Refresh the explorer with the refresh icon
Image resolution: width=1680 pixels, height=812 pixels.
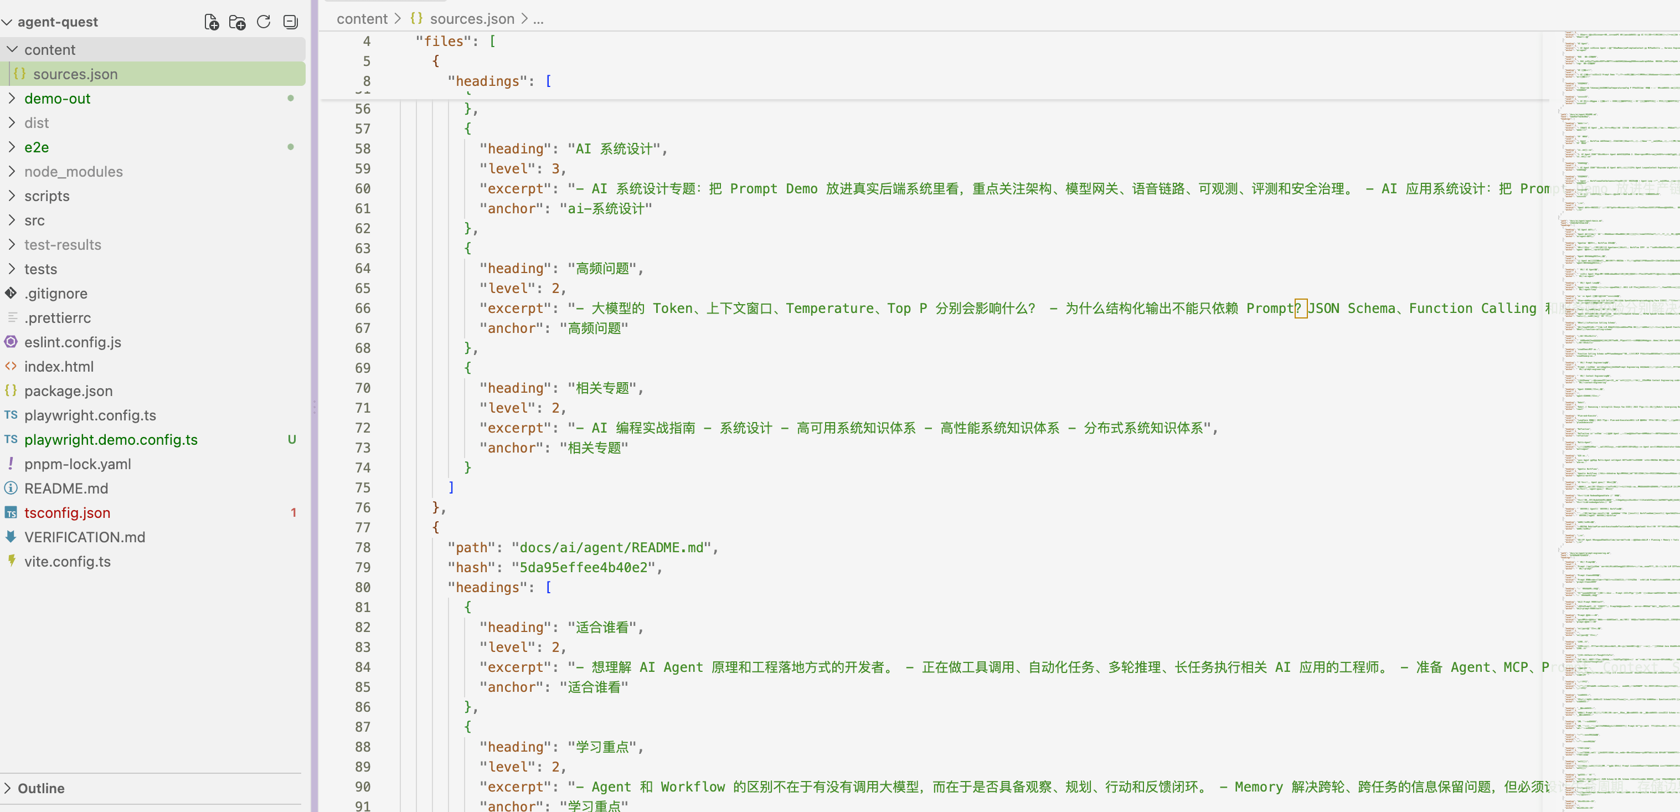[264, 22]
